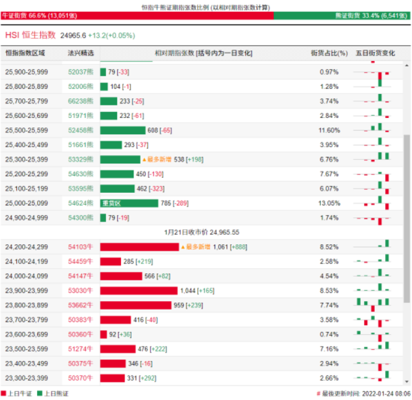
Task: Click the 五日街货变化 column header
Action: 375,53
